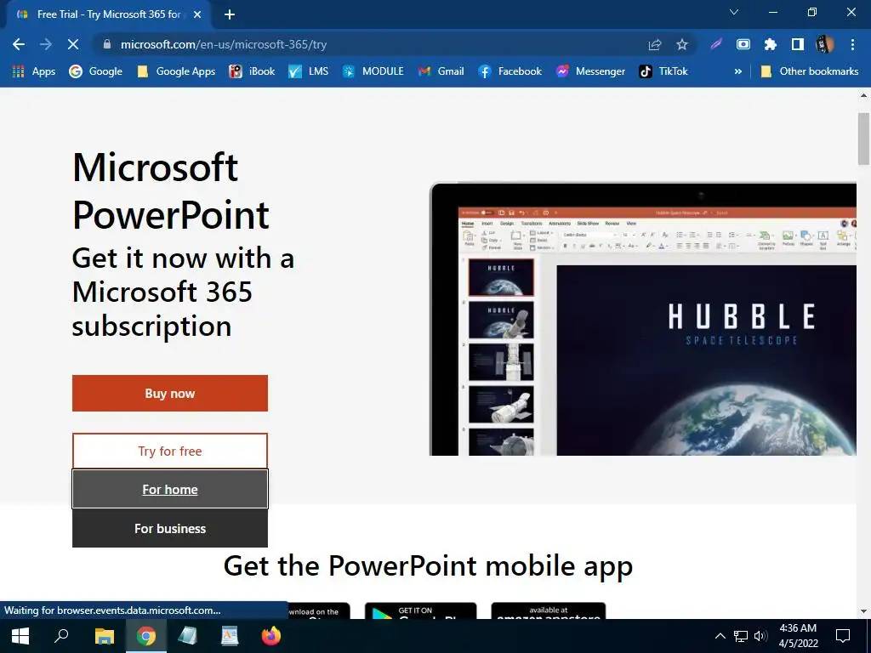The image size is (871, 653).
Task: Select the Free Trial Microsoft 365 tab
Action: click(109, 14)
